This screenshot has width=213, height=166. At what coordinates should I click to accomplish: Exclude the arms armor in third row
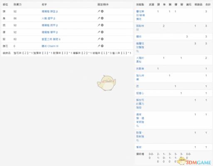(102, 25)
